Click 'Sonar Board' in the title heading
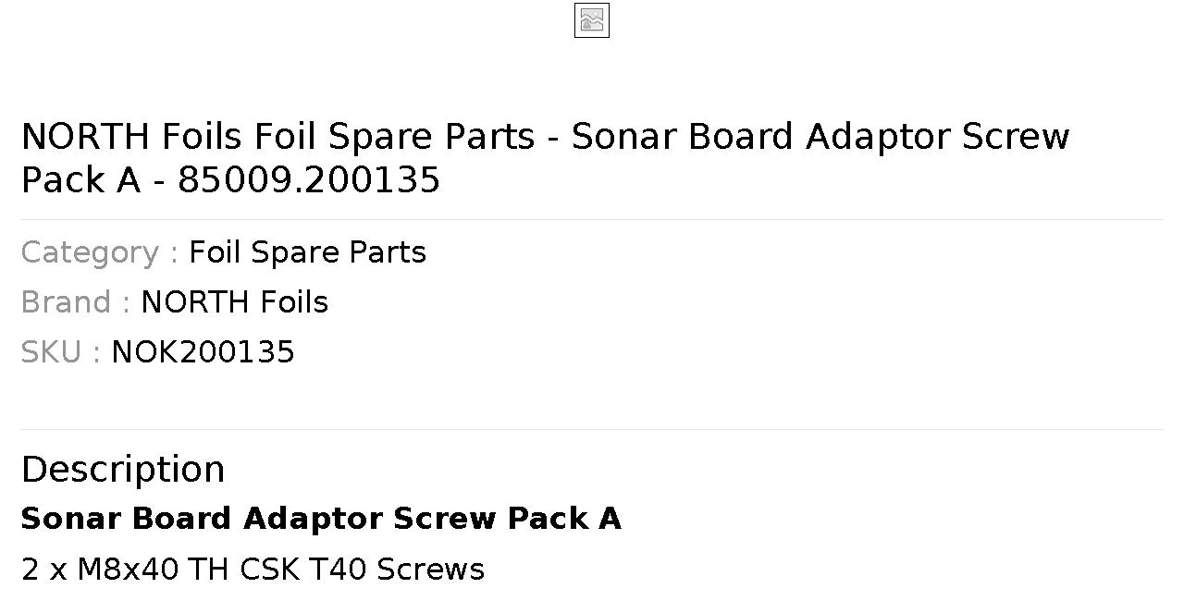 tap(683, 137)
